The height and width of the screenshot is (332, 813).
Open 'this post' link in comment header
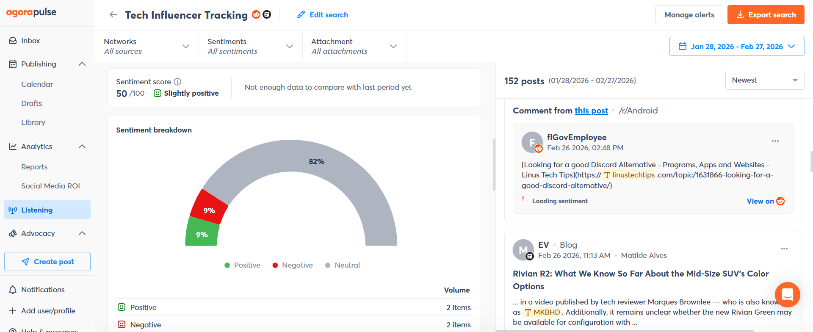tap(591, 111)
